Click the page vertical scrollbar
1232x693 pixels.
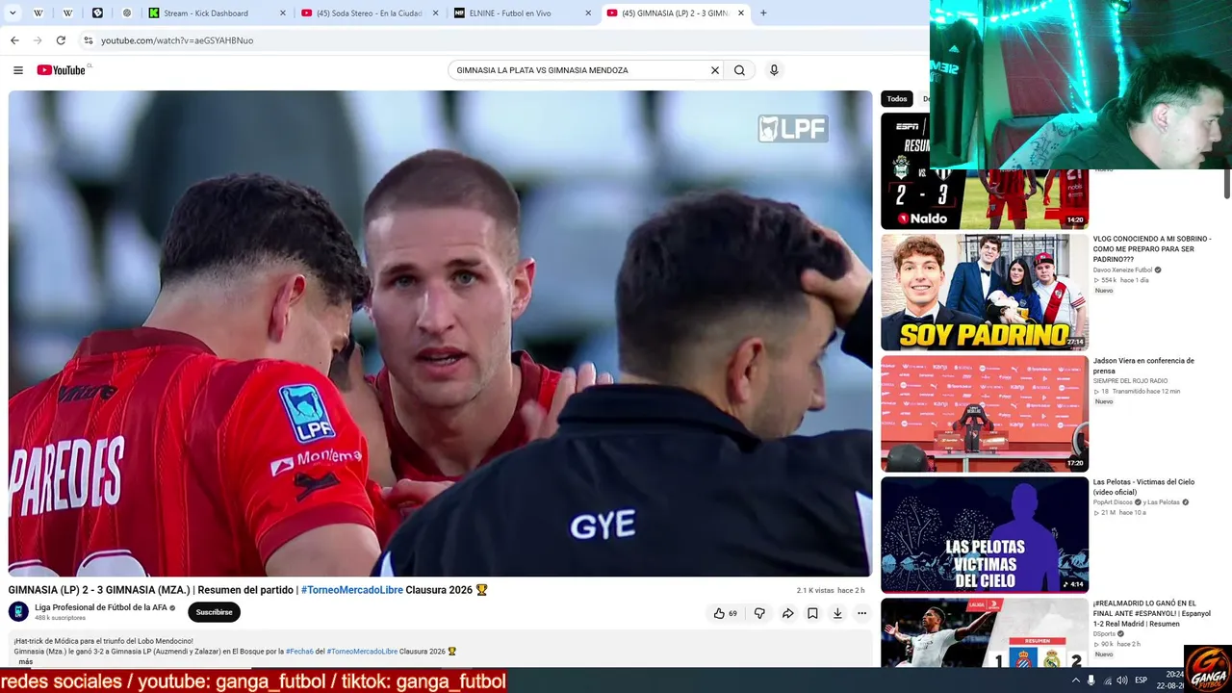coord(1226,183)
